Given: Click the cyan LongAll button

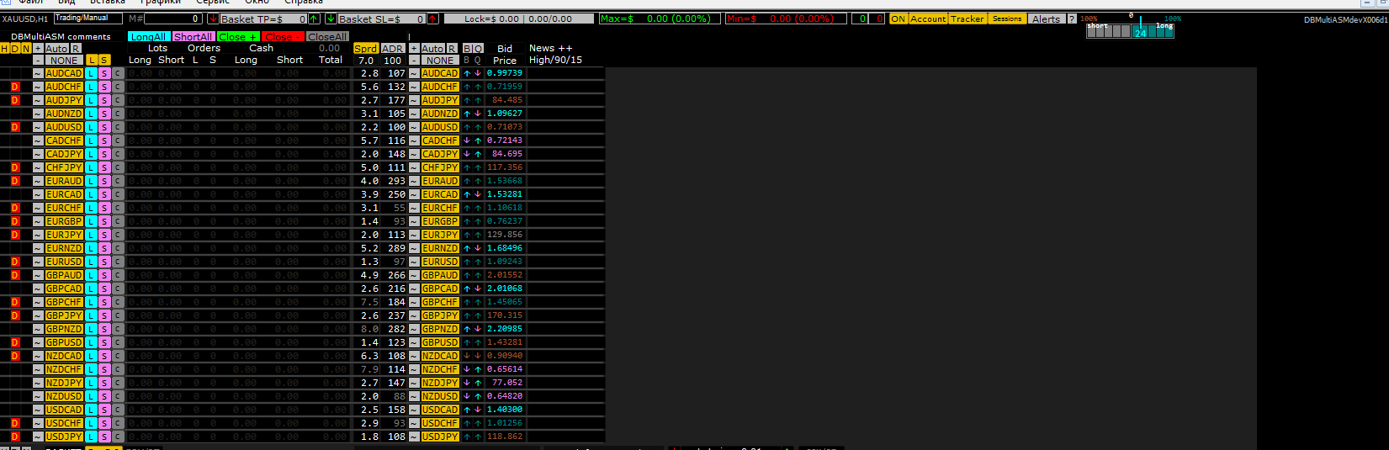Looking at the screenshot, I should tap(149, 36).
